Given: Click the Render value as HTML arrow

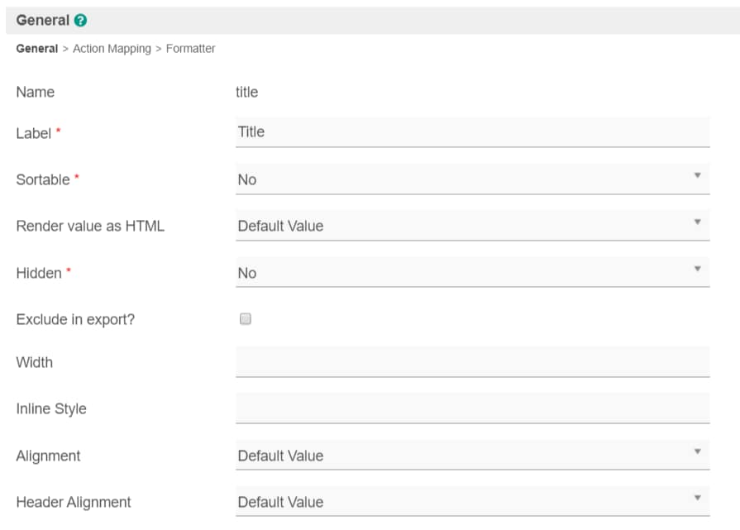Looking at the screenshot, I should pos(697,222).
